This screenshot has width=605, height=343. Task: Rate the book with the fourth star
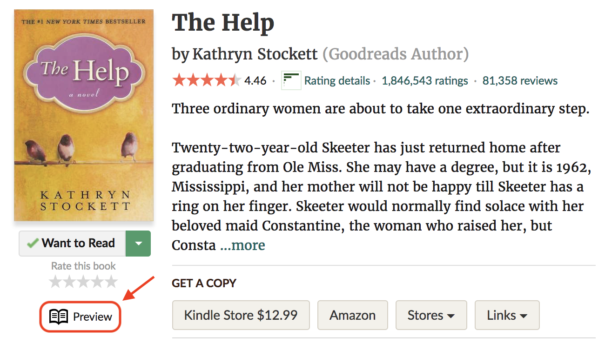coord(97,281)
